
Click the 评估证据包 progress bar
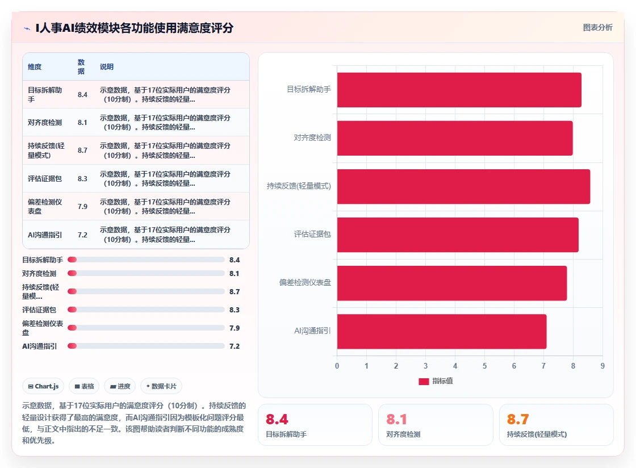pos(146,310)
